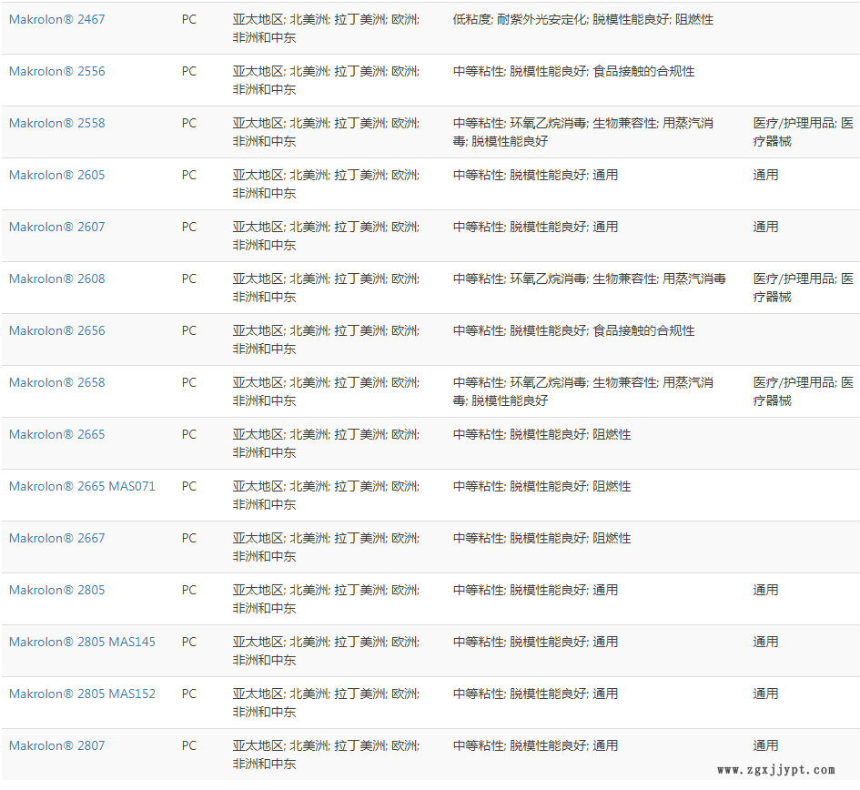Open the Makrolon® 2805 product link
Viewport: 860px width, 790px height.
pos(56,590)
